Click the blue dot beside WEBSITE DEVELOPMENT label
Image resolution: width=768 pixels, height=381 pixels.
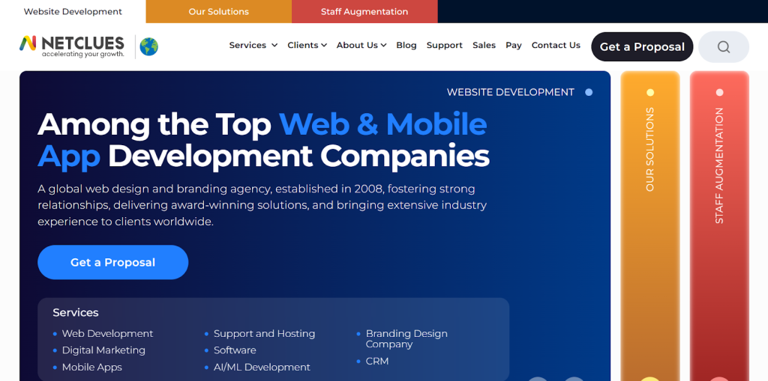pos(589,92)
